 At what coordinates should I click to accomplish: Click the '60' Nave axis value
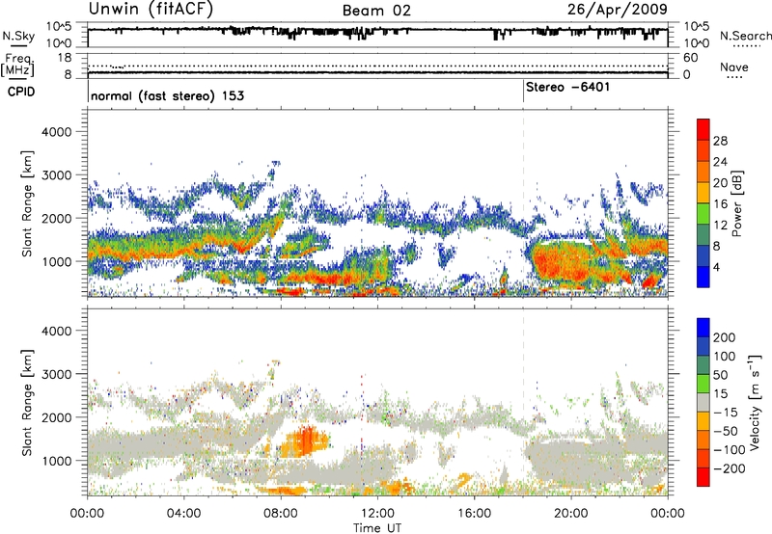(x=690, y=58)
